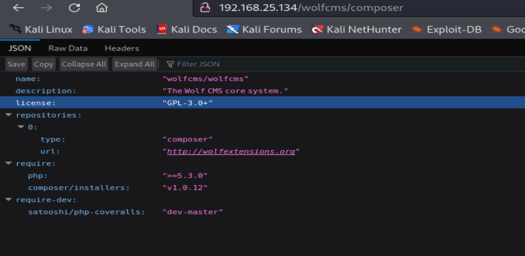
Task: Click "The Wolf CMS core system." value
Action: tap(225, 91)
